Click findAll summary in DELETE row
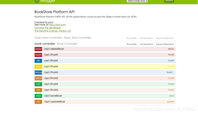 (x=171, y=55)
